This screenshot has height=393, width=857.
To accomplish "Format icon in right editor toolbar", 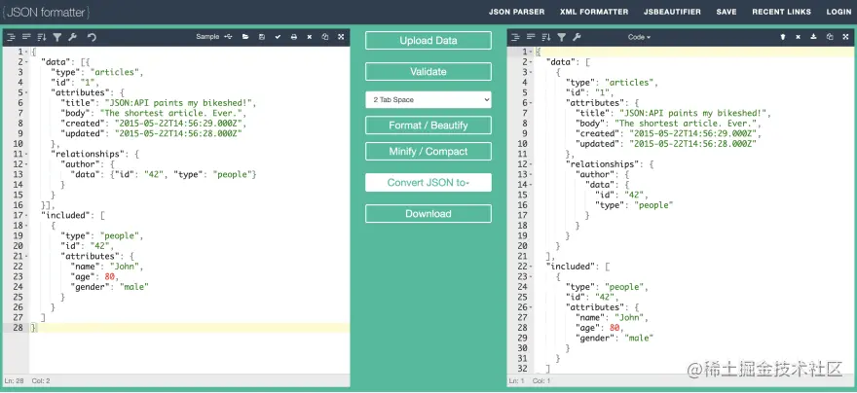I will tap(515, 37).
